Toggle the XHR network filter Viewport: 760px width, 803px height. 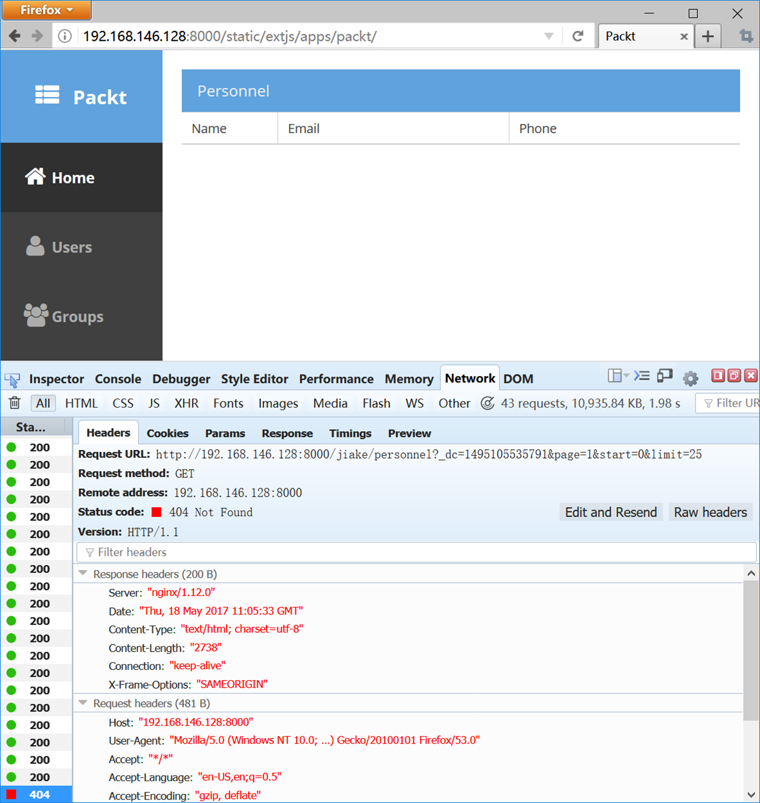pos(187,403)
